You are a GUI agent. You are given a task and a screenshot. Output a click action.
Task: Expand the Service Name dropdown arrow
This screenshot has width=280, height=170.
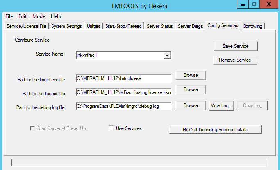[x=167, y=55]
